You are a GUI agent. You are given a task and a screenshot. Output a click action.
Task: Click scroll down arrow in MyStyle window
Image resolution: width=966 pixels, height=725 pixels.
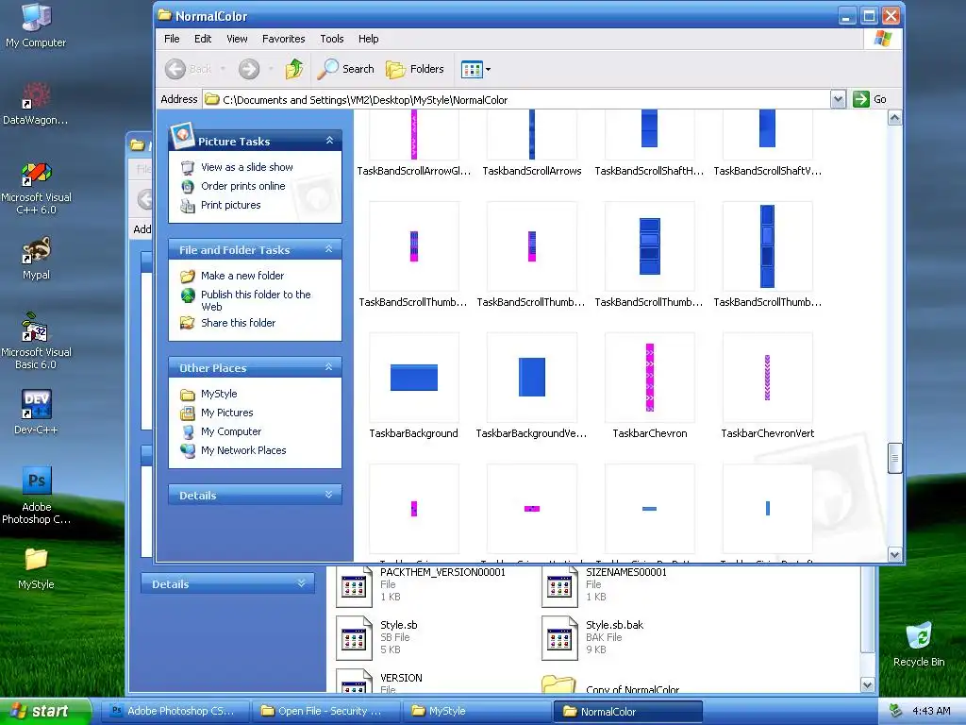[x=868, y=684]
